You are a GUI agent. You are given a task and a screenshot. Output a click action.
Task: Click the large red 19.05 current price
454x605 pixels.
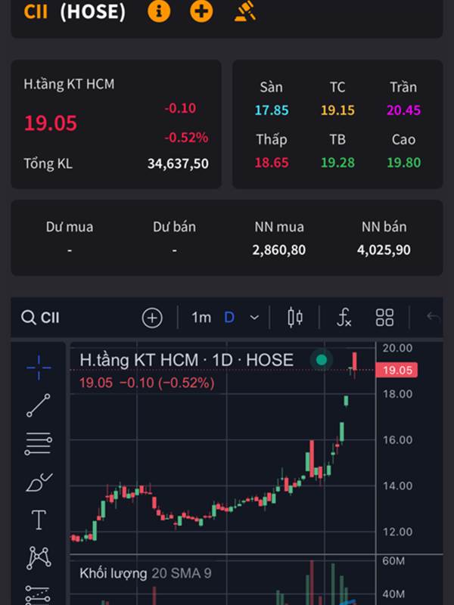click(x=51, y=123)
